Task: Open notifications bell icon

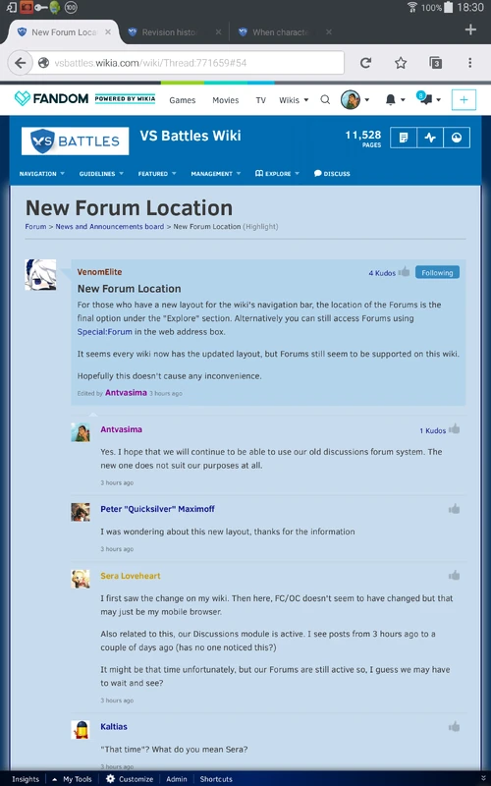Action: point(390,100)
